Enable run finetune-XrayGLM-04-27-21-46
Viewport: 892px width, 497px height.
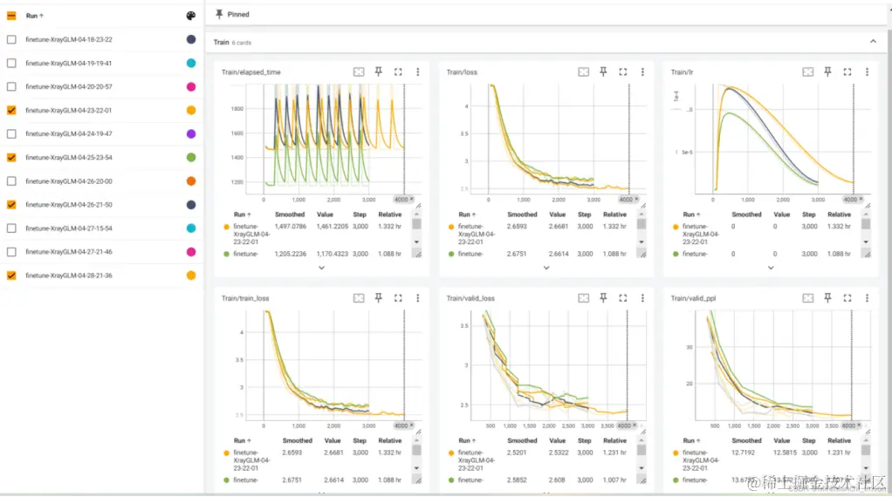11,252
